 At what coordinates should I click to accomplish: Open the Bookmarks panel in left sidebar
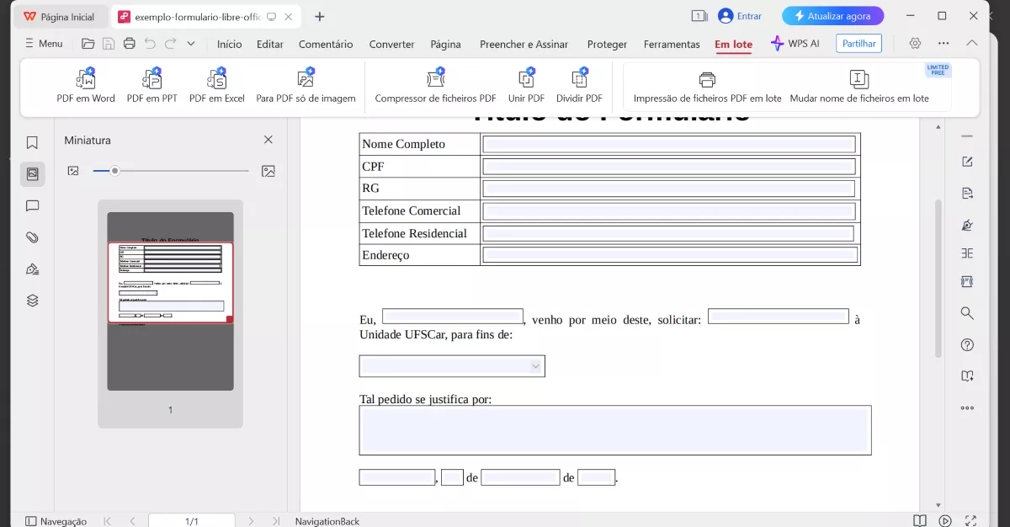coord(32,142)
